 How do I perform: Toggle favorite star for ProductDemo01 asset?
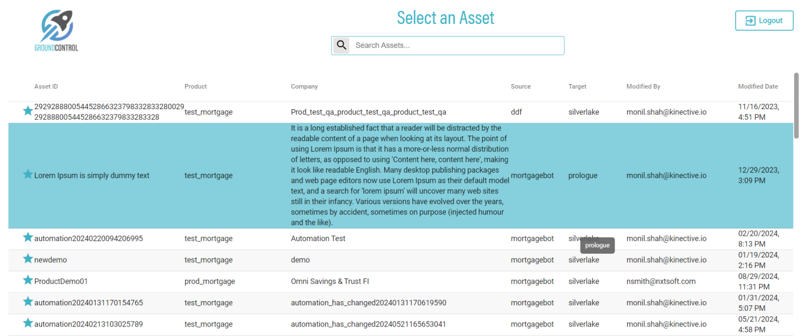tap(28, 280)
